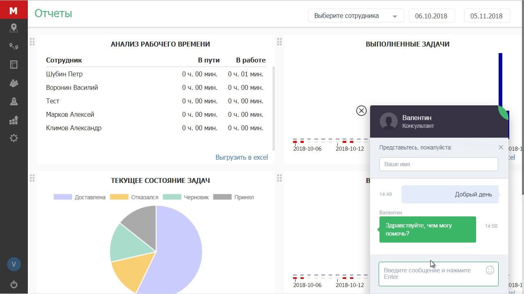The width and height of the screenshot is (524, 294).
Task: Toggle the Принял legend swatch
Action: pyautogui.click(x=222, y=197)
